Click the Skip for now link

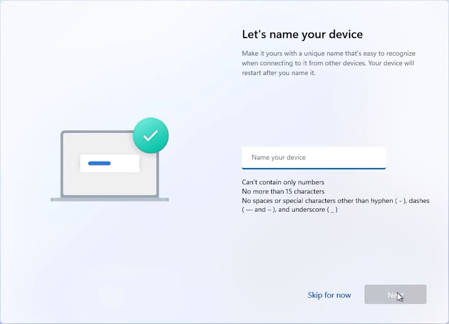329,295
